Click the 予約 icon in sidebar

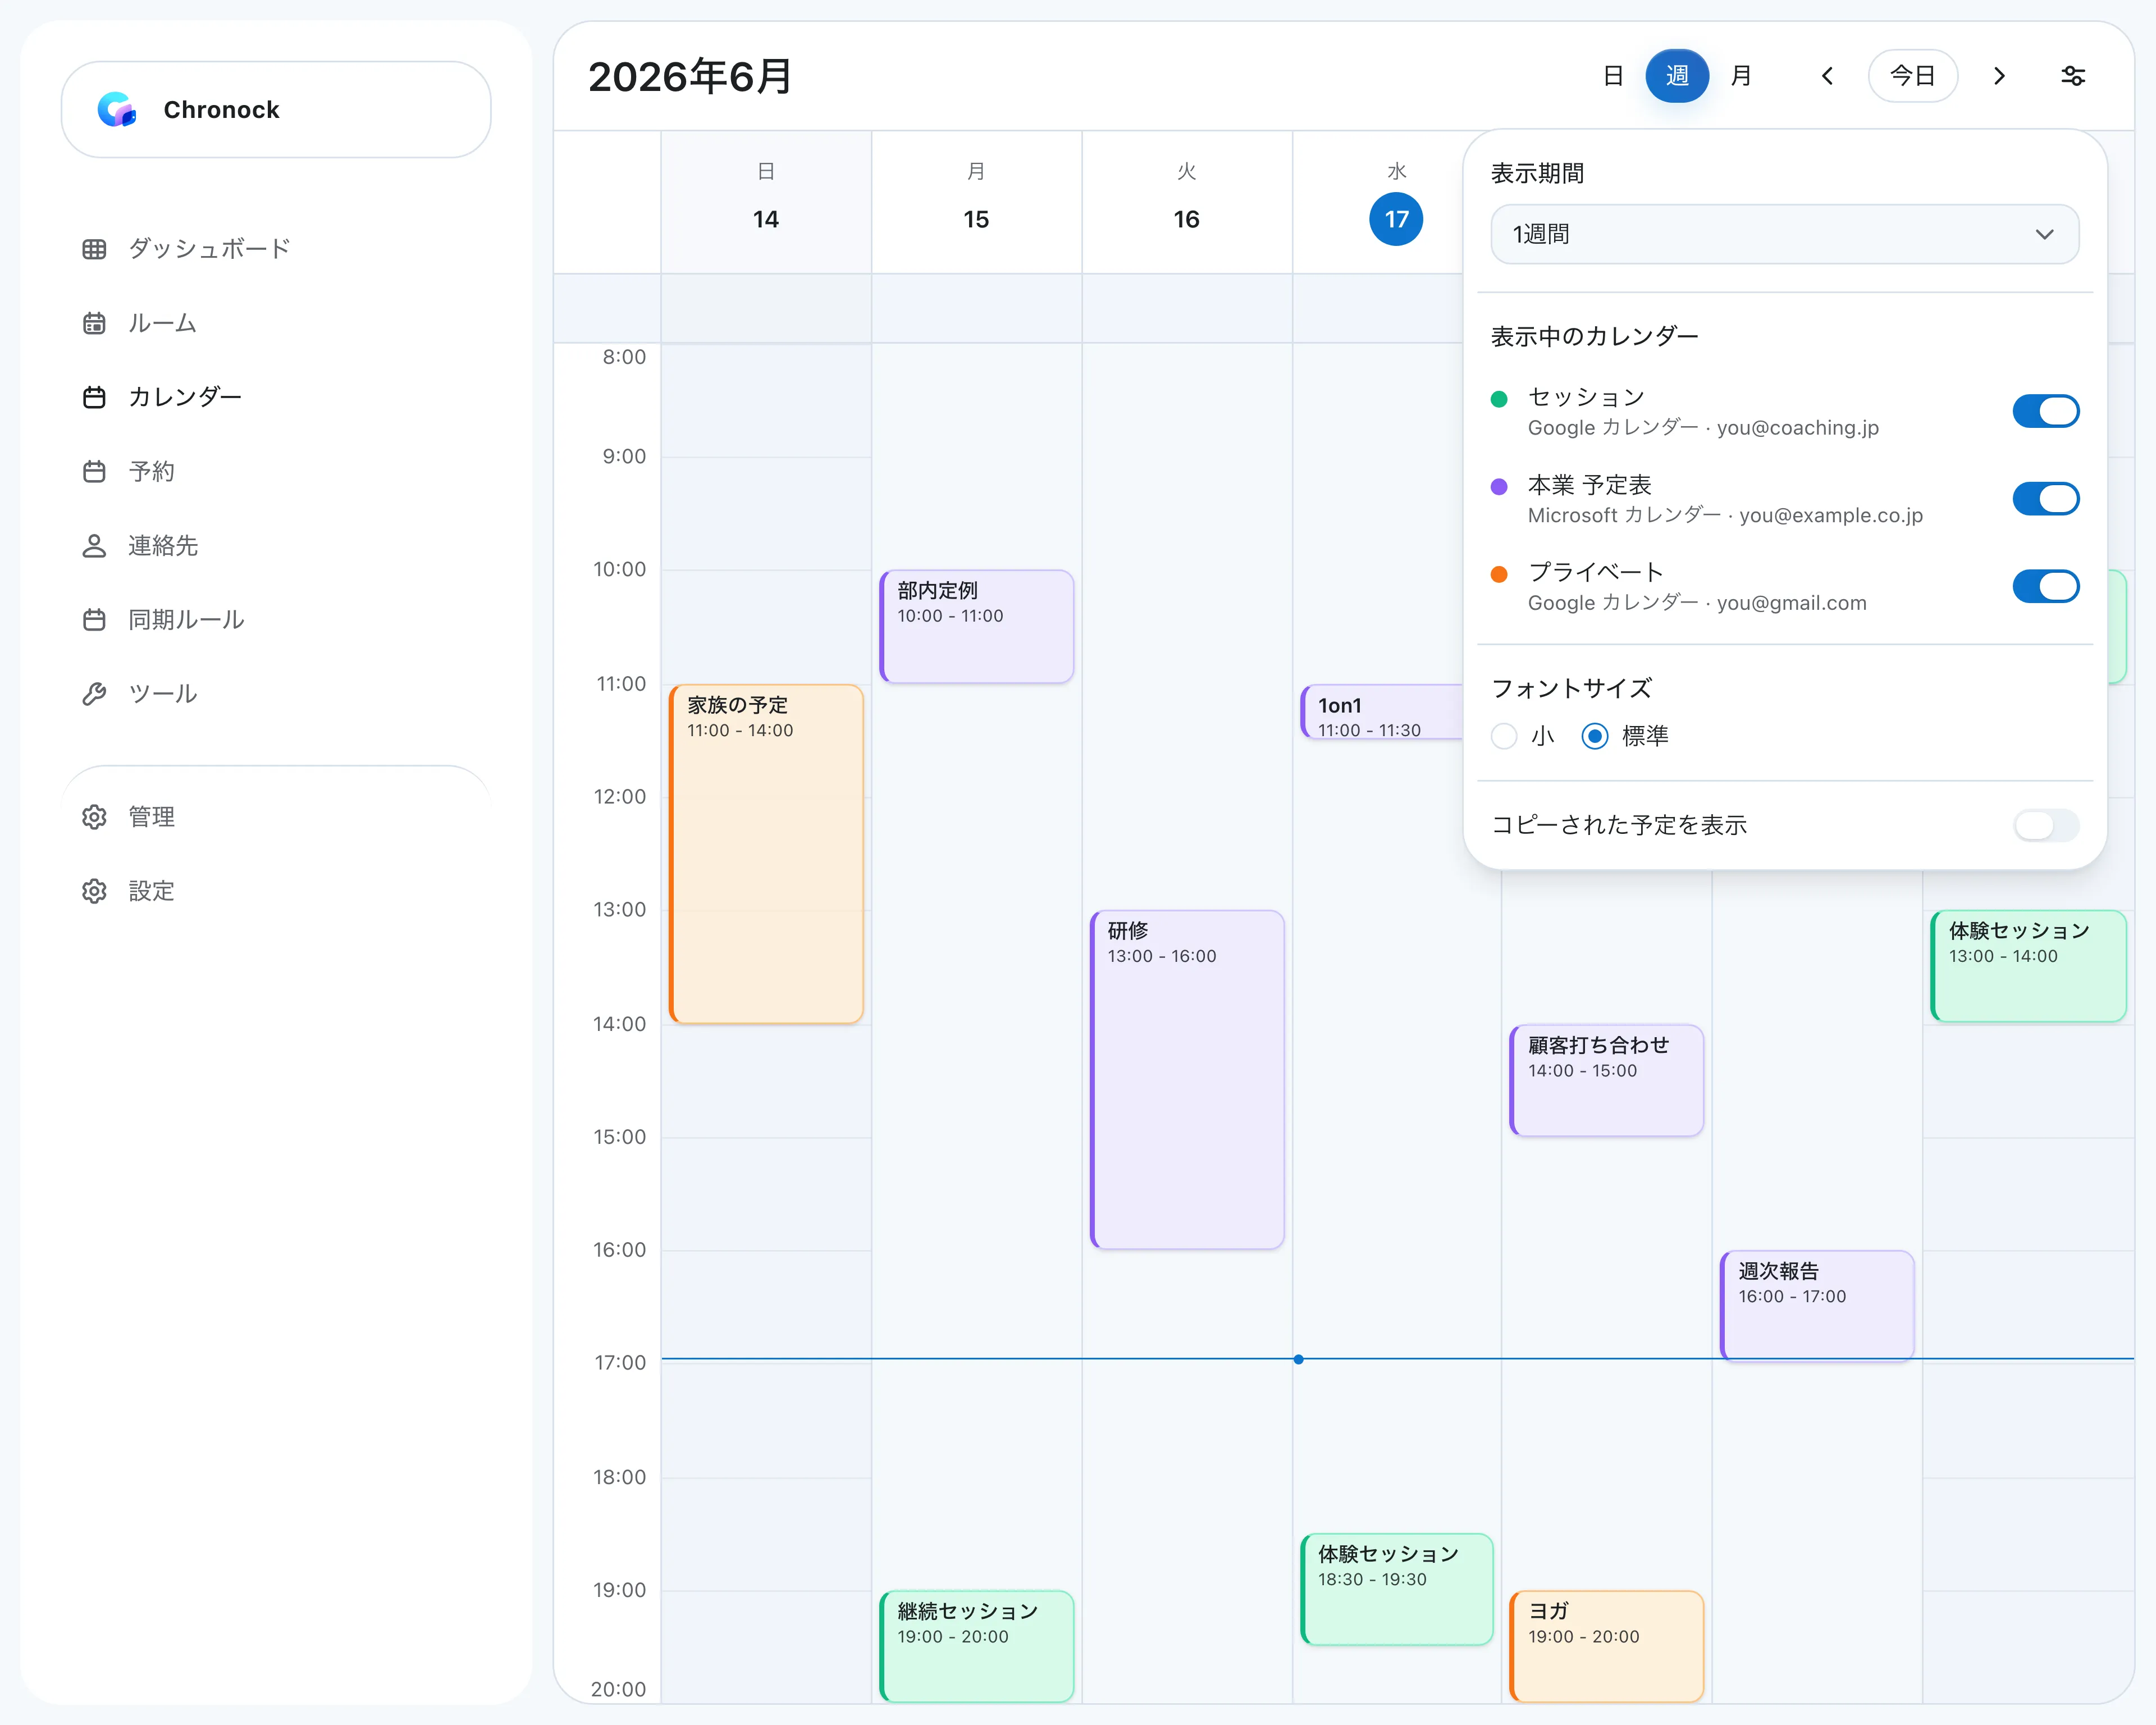click(94, 471)
